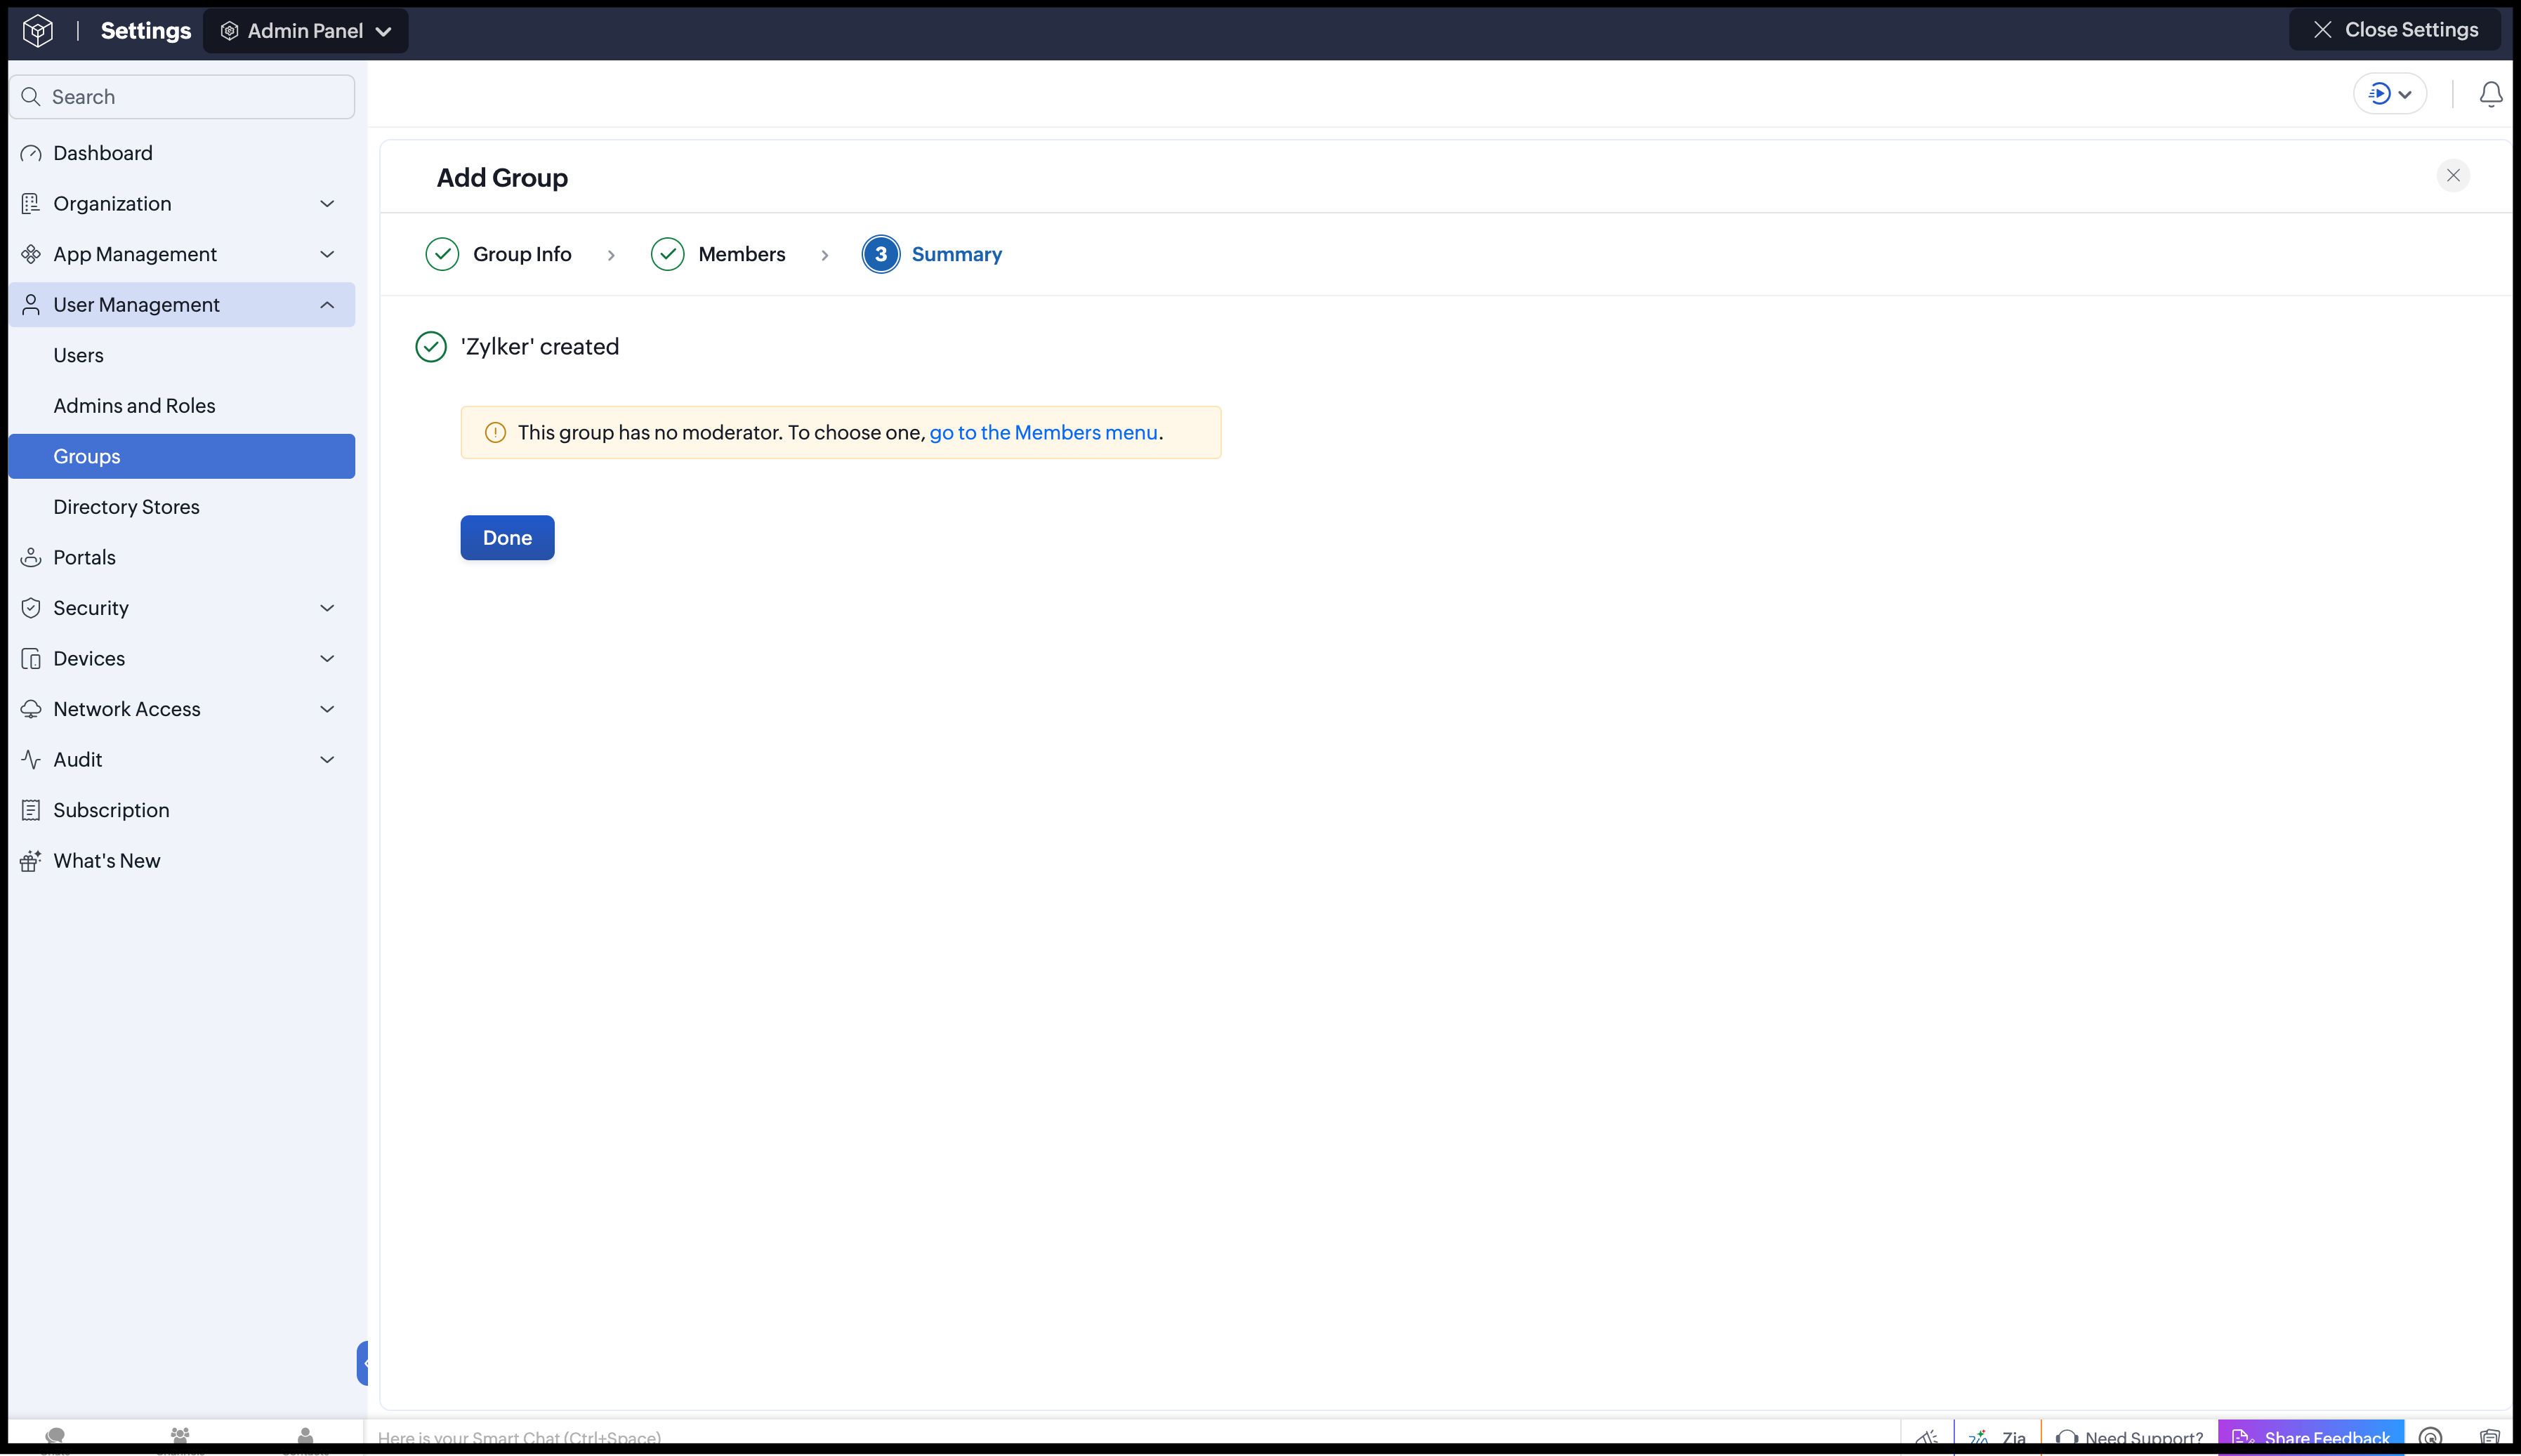Screen dimensions: 2521x1456
Task: Open the Dashboard page
Action: [182, 153]
